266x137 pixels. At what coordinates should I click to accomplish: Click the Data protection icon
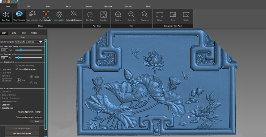click(x=32, y=14)
